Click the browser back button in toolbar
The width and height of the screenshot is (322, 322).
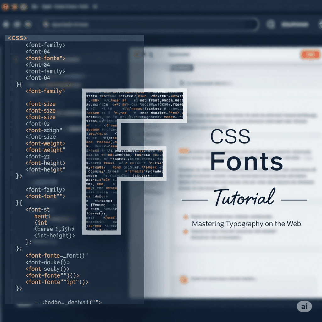coord(6,25)
